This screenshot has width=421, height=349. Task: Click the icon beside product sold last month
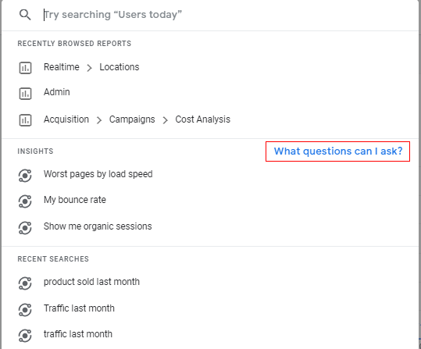pyautogui.click(x=25, y=283)
